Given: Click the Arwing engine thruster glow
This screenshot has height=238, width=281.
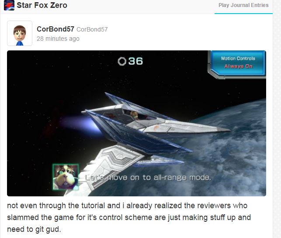Looking at the screenshot, I should click(x=79, y=124).
